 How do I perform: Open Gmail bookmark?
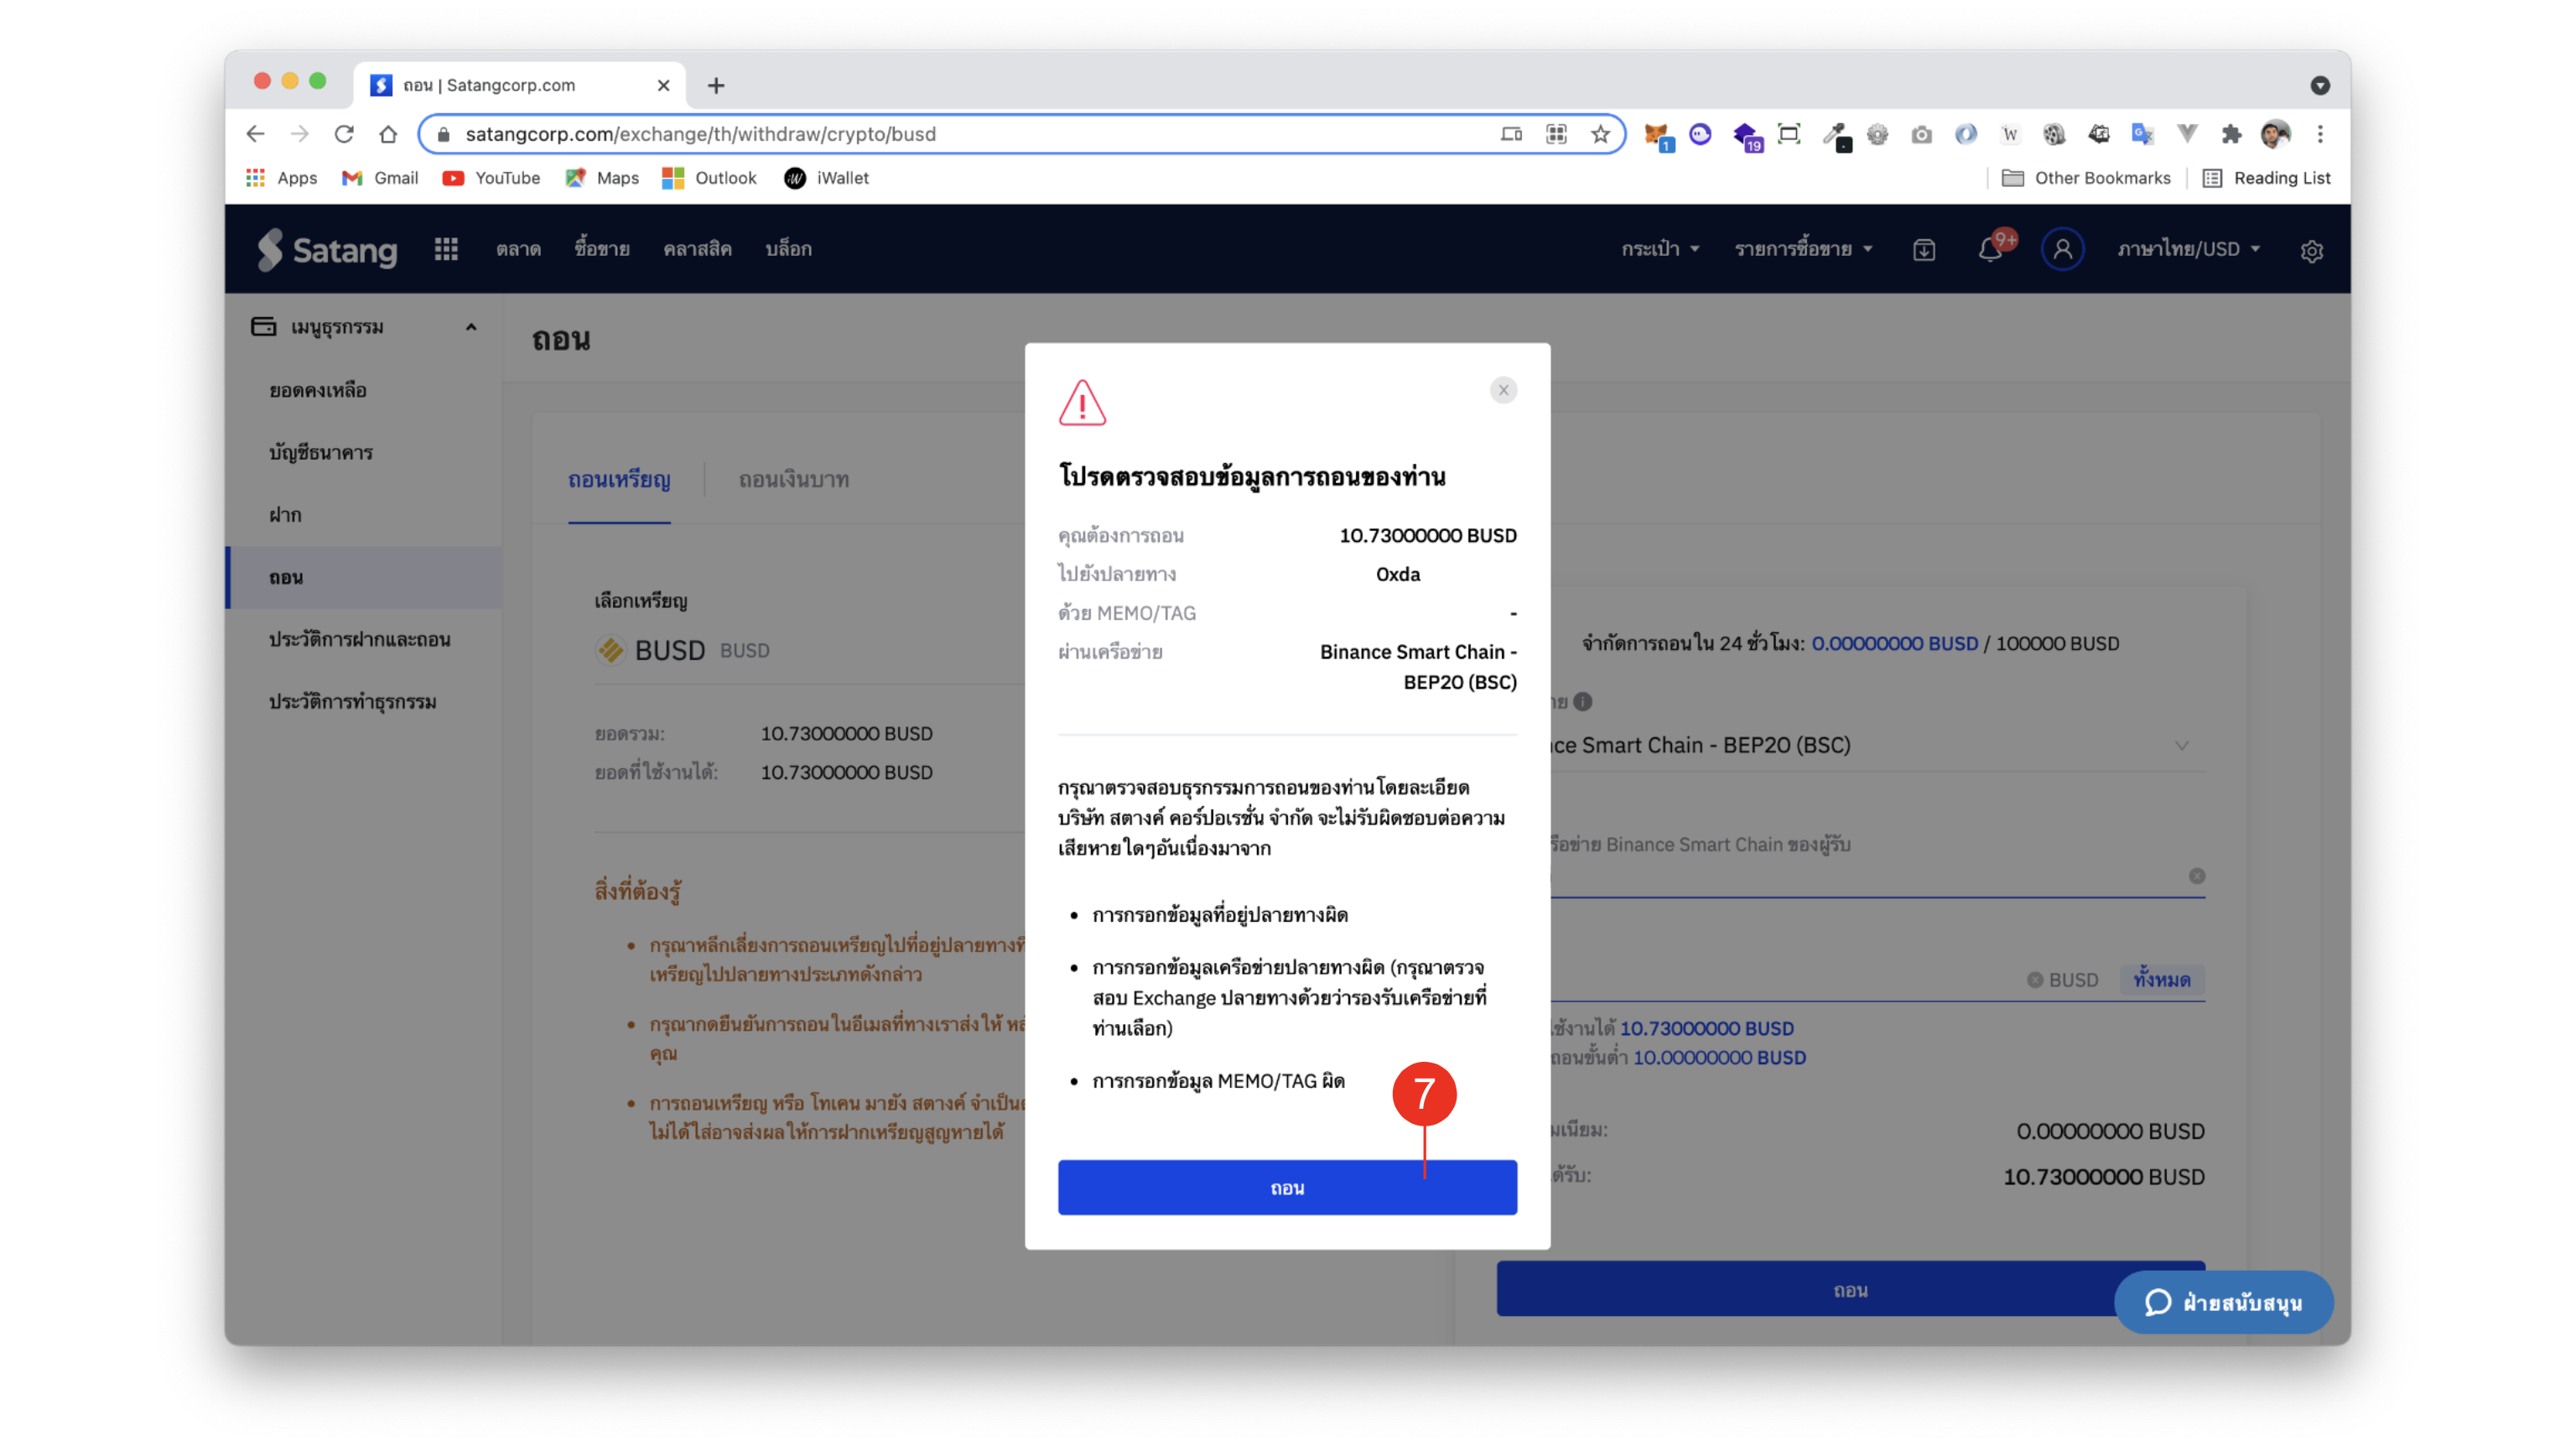pyautogui.click(x=380, y=178)
